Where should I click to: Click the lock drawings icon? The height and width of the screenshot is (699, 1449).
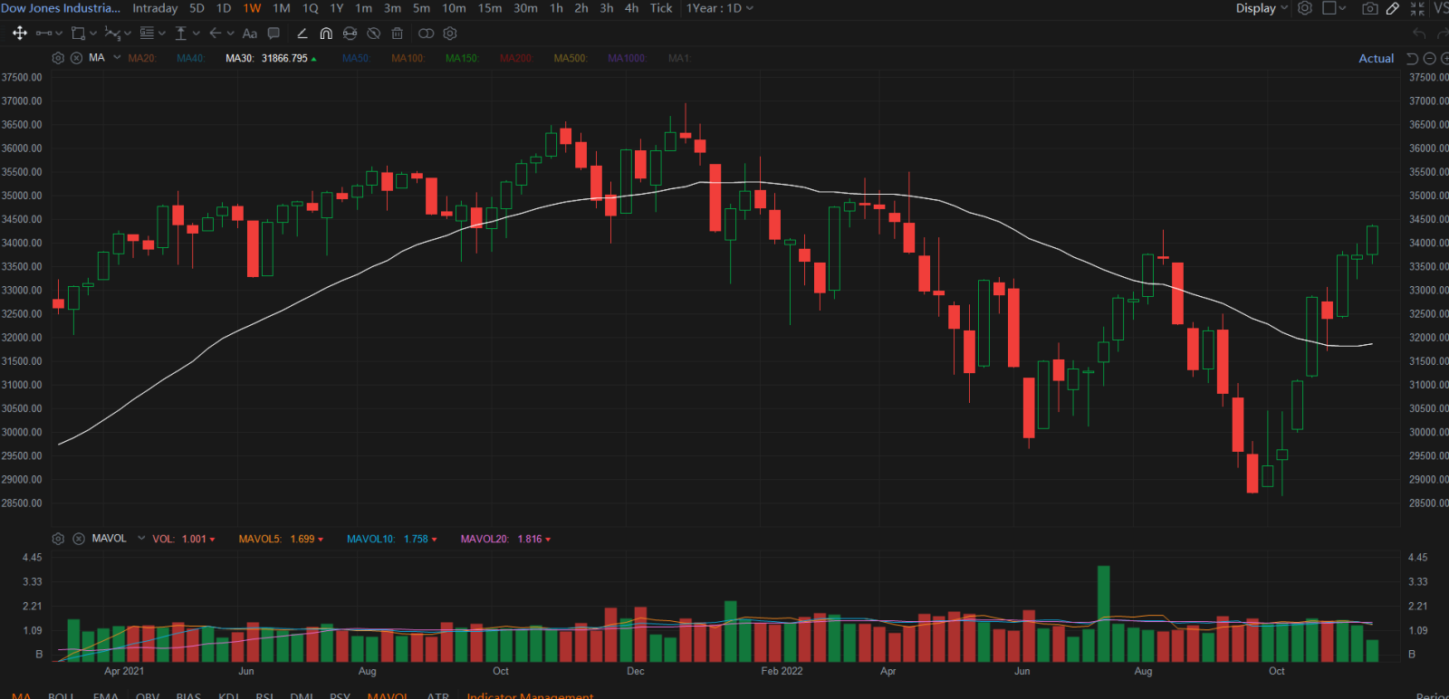point(350,34)
